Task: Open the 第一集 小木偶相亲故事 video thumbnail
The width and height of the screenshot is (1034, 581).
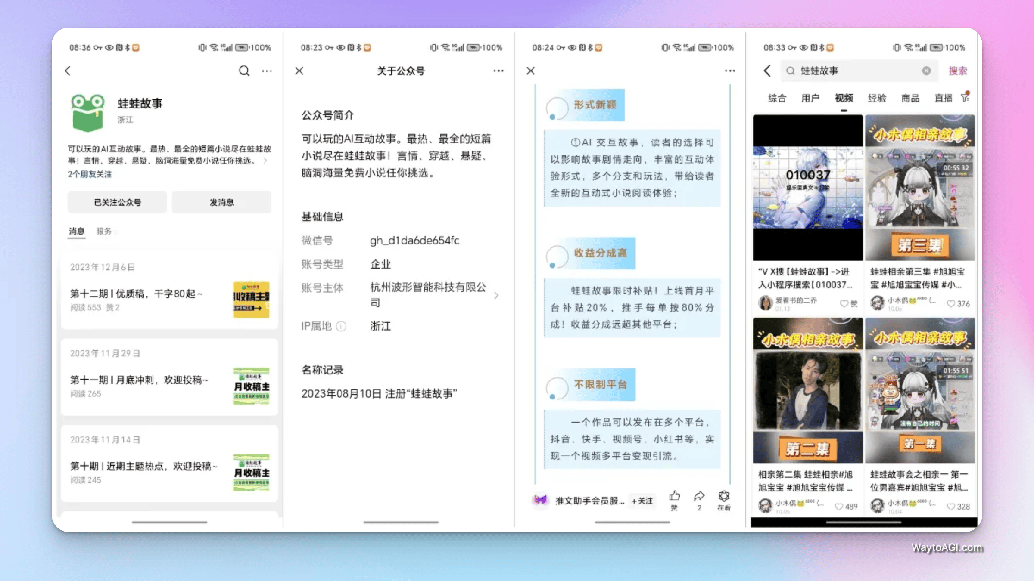Action: click(920, 390)
